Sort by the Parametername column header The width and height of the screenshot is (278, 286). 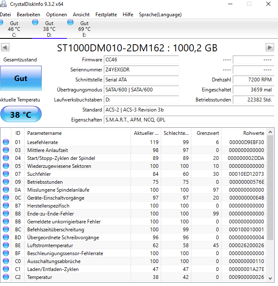(77, 133)
